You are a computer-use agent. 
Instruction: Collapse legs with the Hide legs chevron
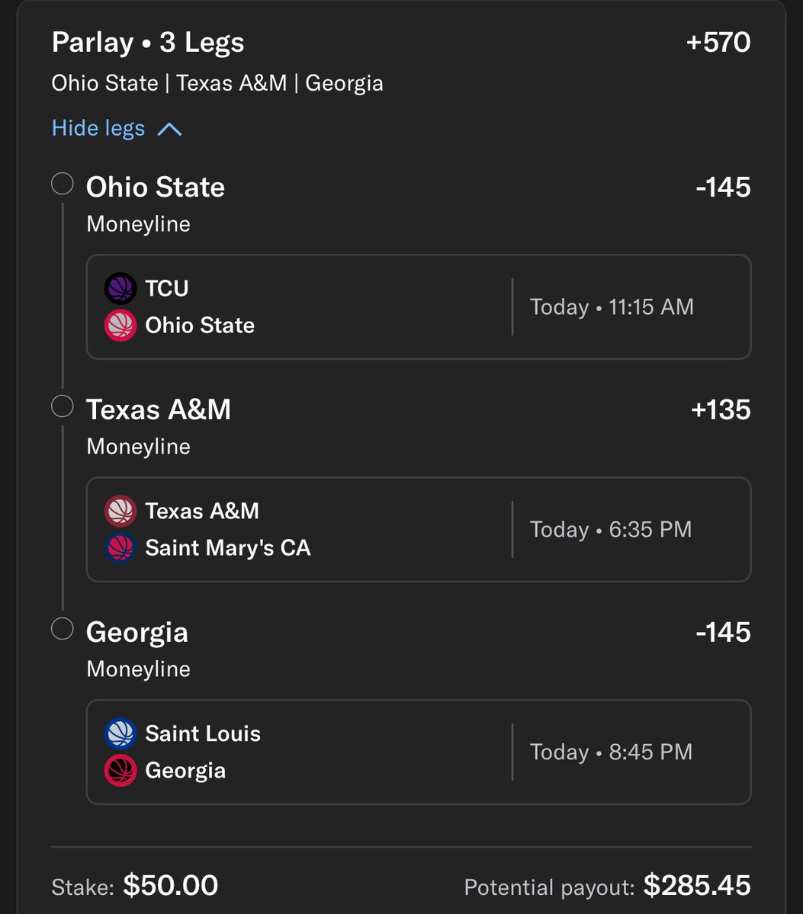click(169, 129)
